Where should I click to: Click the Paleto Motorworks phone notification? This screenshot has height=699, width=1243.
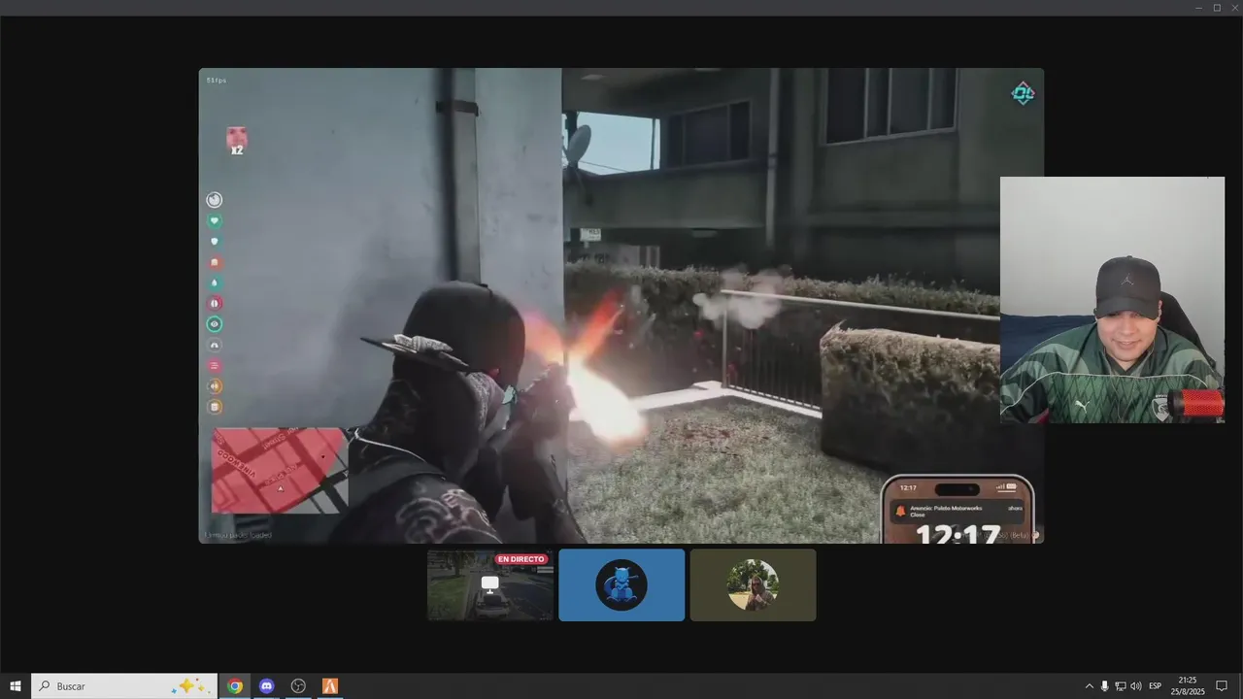(x=959, y=511)
